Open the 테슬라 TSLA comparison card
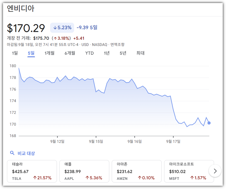Image resolution: width=226 pixels, height=189 pixels. pyautogui.click(x=32, y=171)
